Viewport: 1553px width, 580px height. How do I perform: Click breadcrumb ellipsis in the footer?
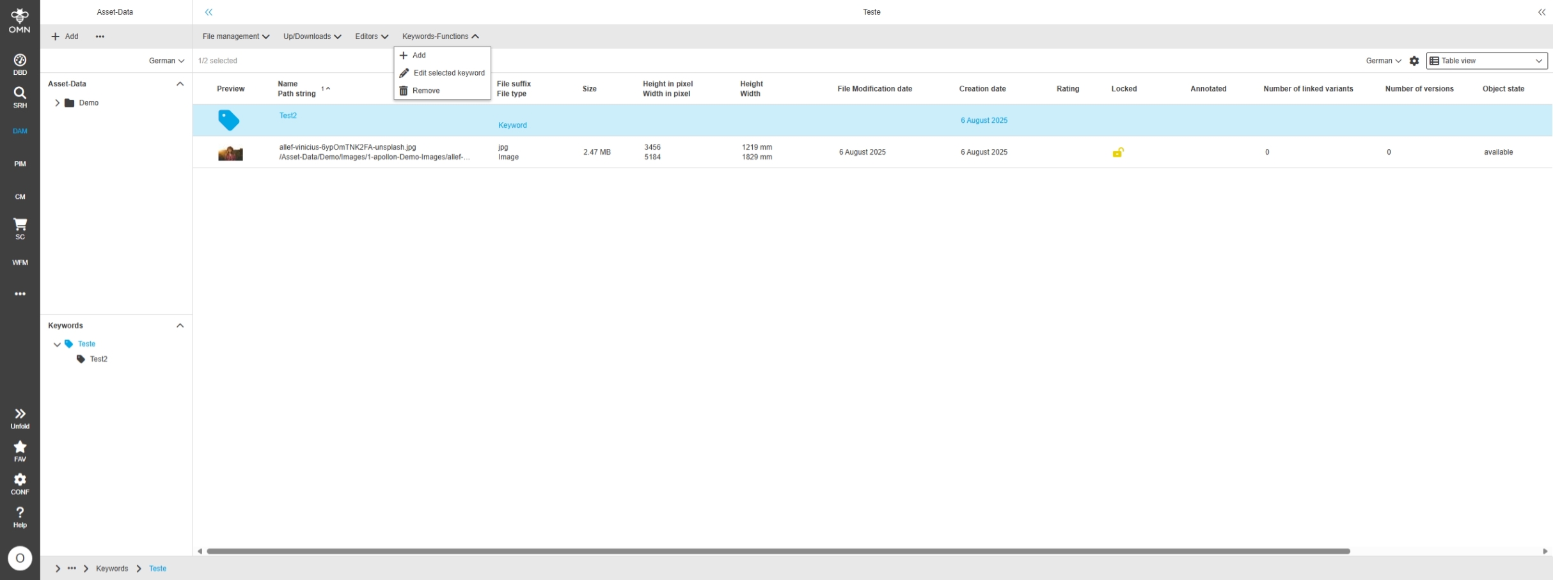(72, 568)
